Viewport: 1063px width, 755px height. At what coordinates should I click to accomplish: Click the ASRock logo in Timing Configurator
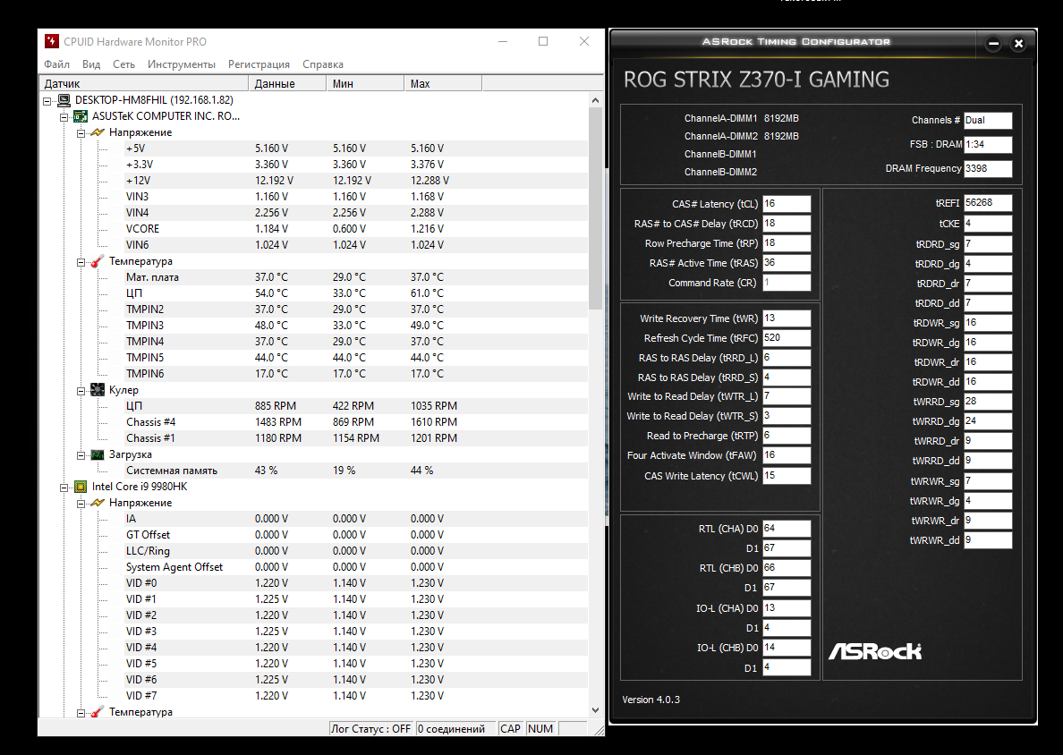[875, 651]
